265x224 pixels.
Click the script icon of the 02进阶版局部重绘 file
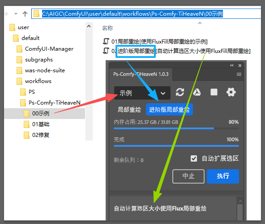click(106, 51)
